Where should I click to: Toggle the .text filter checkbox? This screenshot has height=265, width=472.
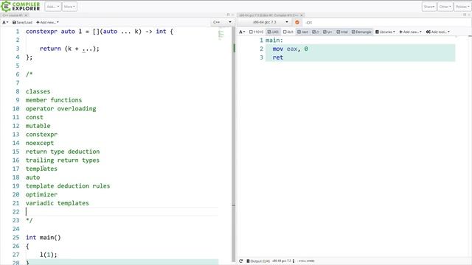[302, 32]
